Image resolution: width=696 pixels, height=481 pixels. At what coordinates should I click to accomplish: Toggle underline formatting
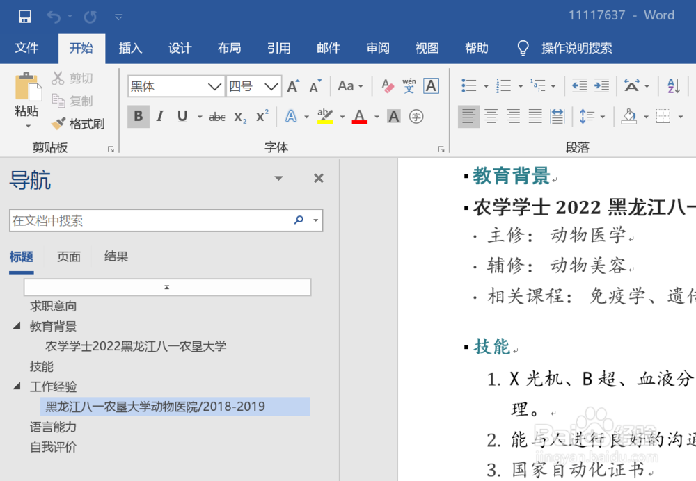(180, 116)
